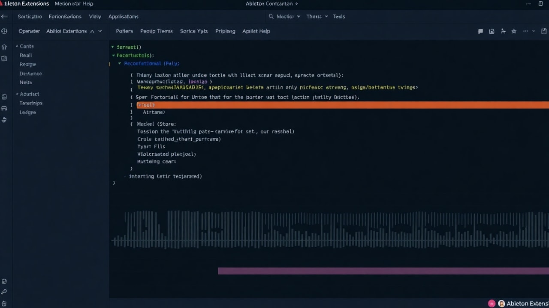Screen dimensions: 549x308
Task: Click the Abiliot Extertions label
Action: [66, 31]
